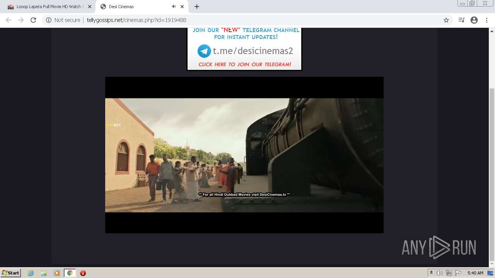Select the Chrome taskbar button
The image size is (495, 278).
click(x=70, y=273)
